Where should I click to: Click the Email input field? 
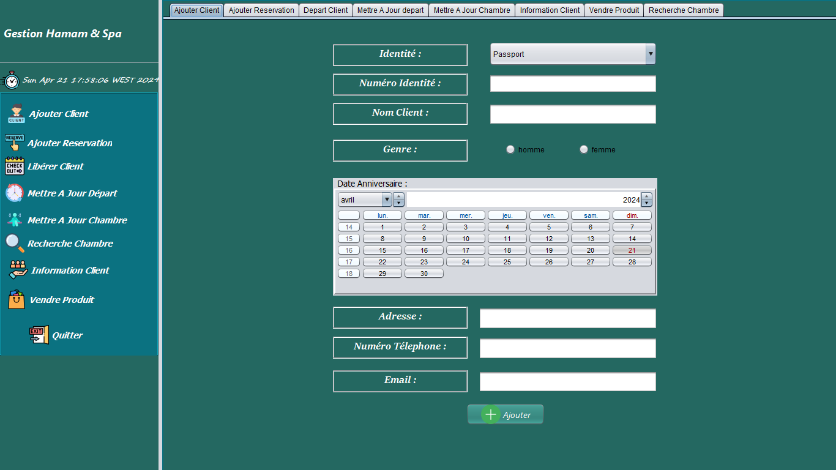tap(568, 381)
